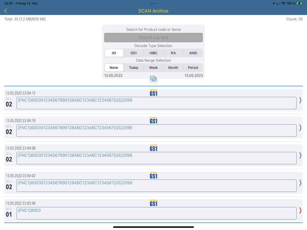Click the SCAN Archive title
The image size is (307, 230).
coord(153,11)
